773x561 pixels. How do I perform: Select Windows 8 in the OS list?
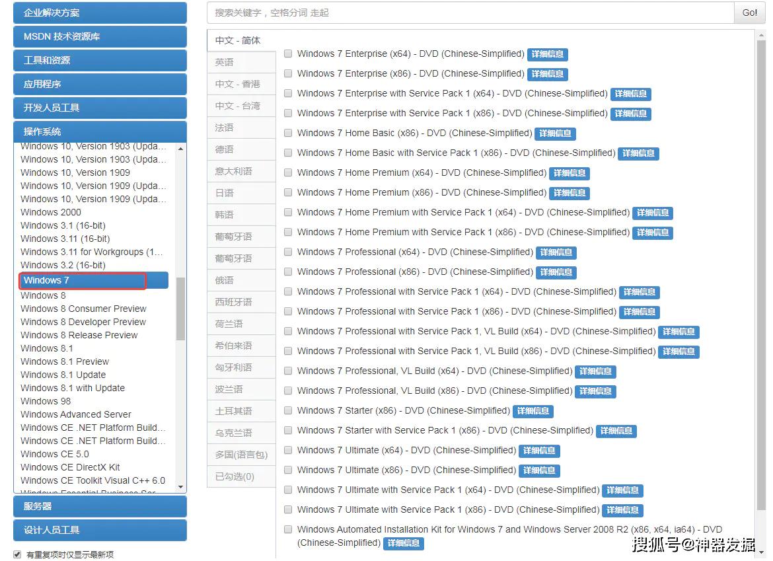pyautogui.click(x=44, y=296)
